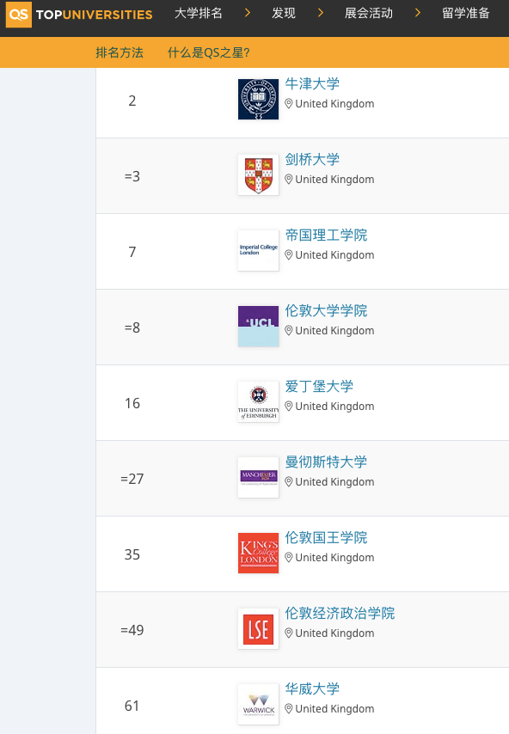
Task: Open the 爱丁堡大学 link
Action: point(319,386)
